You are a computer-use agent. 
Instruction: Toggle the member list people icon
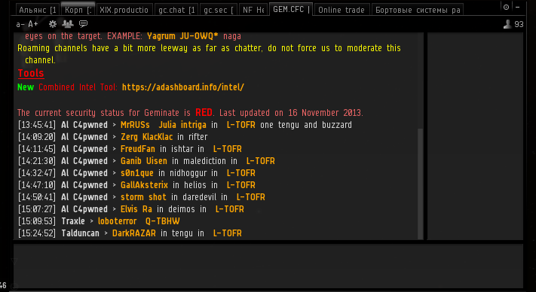(x=68, y=24)
